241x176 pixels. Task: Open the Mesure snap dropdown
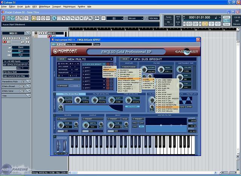click(x=136, y=18)
